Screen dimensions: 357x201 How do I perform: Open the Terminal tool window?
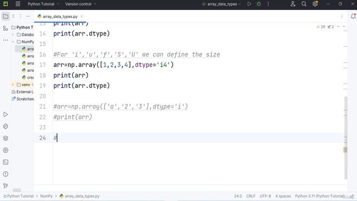coord(6,162)
